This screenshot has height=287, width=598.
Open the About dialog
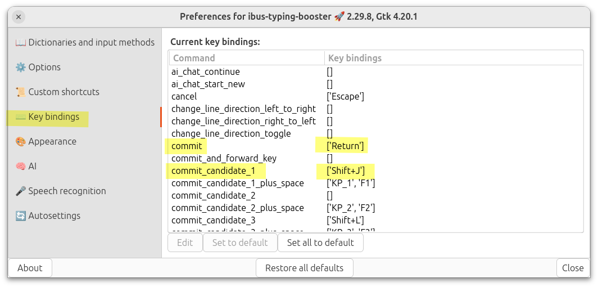click(30, 268)
